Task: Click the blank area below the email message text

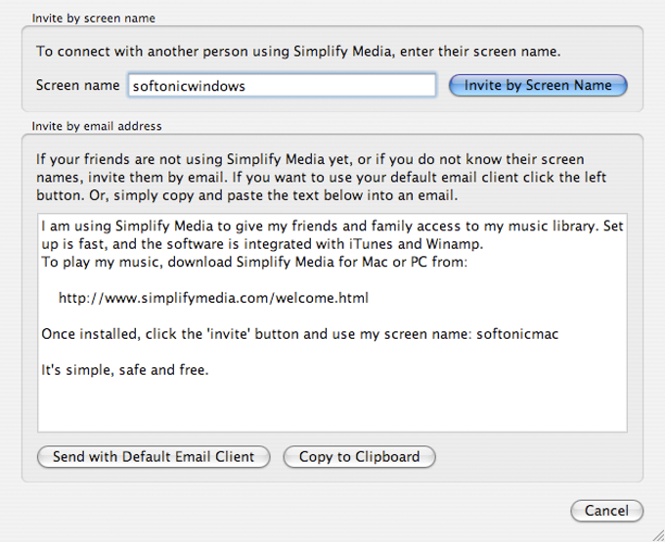Action: (332, 405)
